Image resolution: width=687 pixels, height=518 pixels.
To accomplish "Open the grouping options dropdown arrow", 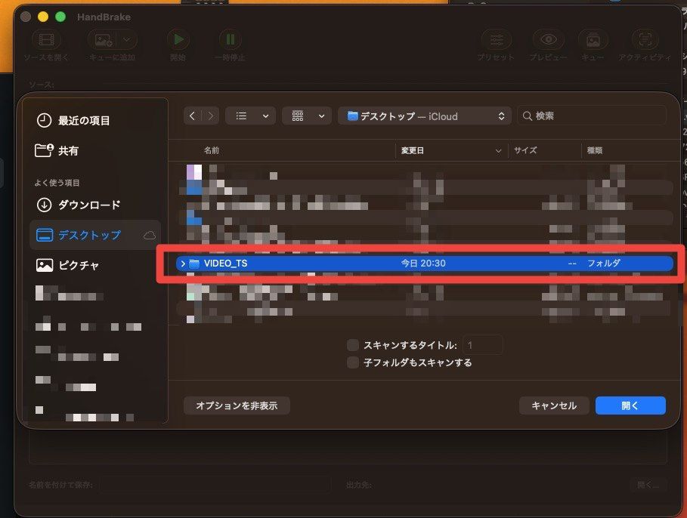I will [x=322, y=116].
